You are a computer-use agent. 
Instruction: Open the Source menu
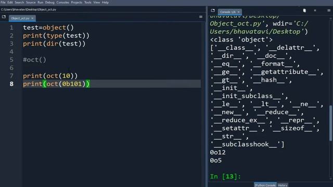coord(31,3)
